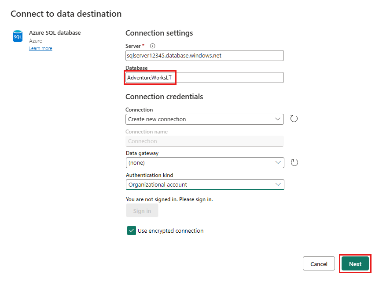
Task: Click the checkmark inside the encryption checkbox
Action: coord(131,231)
